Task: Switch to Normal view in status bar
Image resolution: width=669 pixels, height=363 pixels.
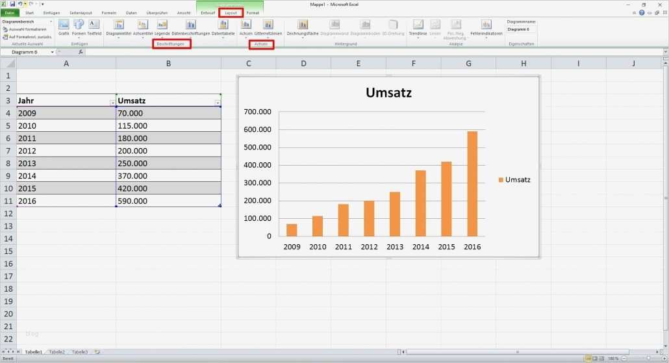Action: click(588, 358)
